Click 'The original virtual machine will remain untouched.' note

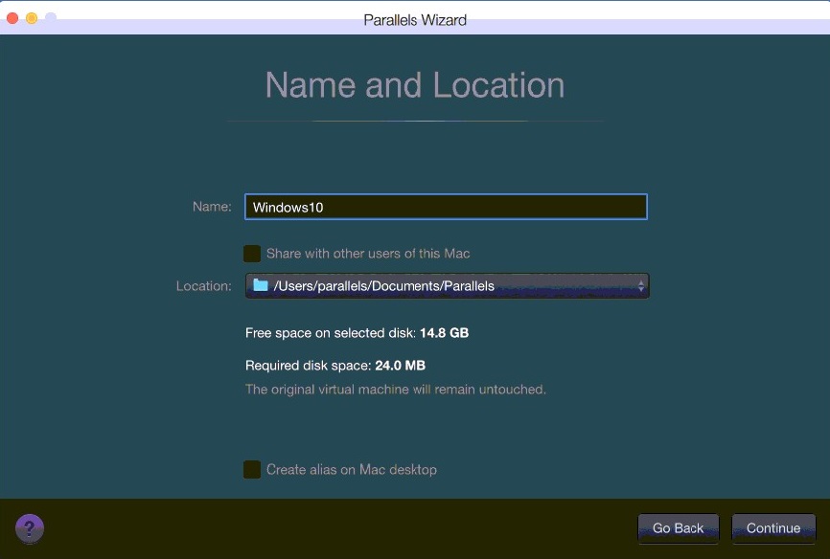[x=396, y=390]
